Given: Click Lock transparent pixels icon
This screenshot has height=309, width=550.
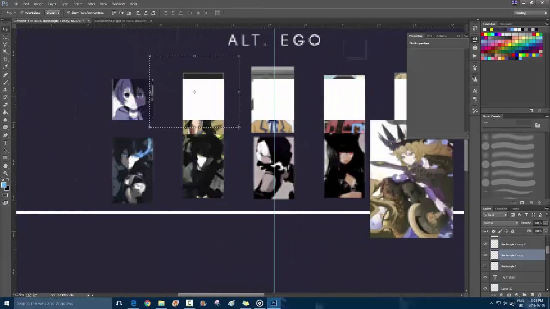Looking at the screenshot, I should (493, 231).
